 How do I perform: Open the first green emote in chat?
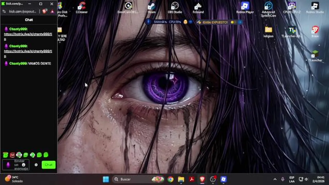(5, 155)
